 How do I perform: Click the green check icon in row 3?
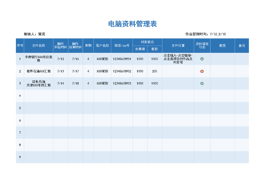(x=202, y=83)
